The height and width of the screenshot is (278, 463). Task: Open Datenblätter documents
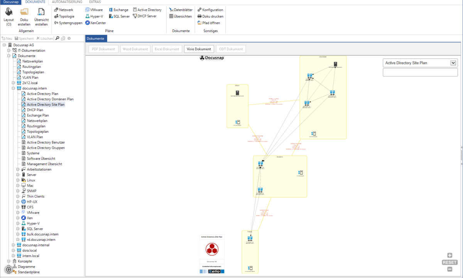tap(181, 10)
